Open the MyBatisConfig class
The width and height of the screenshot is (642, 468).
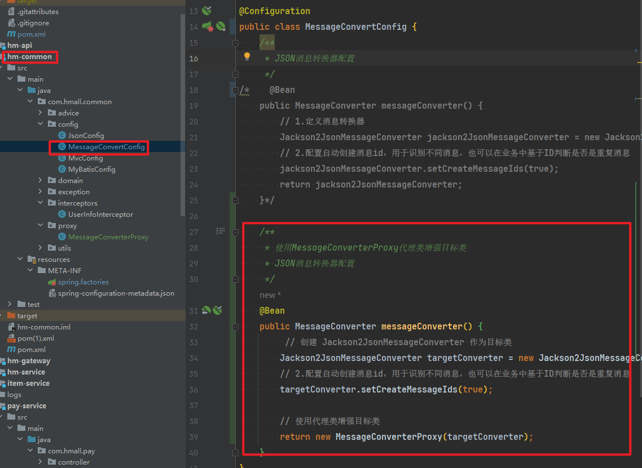pos(91,169)
